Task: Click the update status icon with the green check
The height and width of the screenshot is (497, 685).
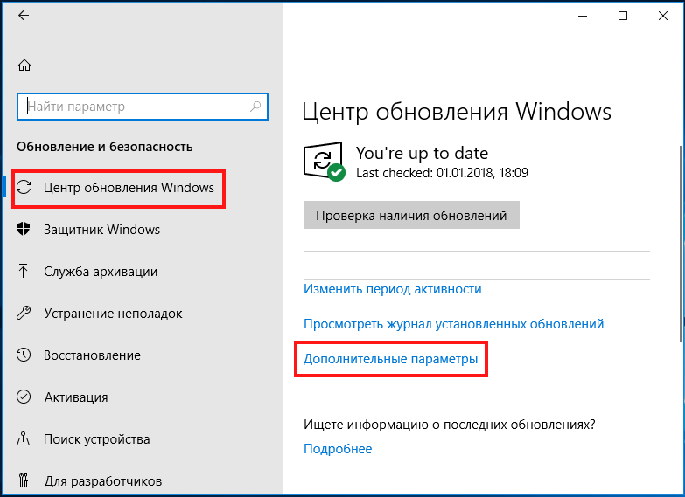Action: [x=325, y=161]
